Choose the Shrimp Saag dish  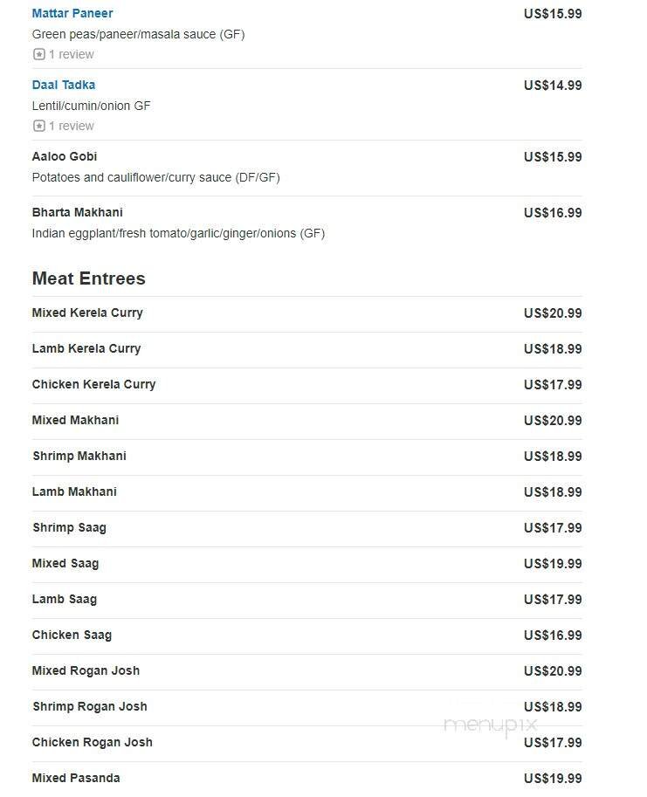(x=70, y=528)
